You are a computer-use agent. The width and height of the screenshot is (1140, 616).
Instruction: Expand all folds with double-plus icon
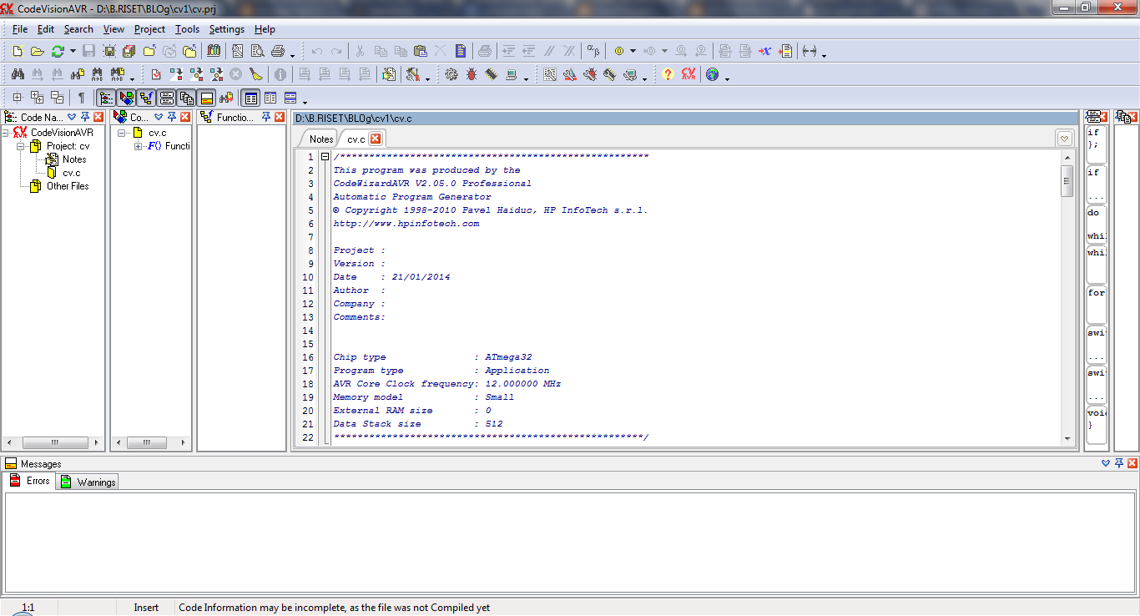[37, 97]
